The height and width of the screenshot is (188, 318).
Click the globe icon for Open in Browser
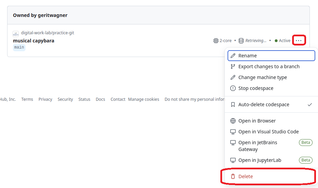coord(233,121)
